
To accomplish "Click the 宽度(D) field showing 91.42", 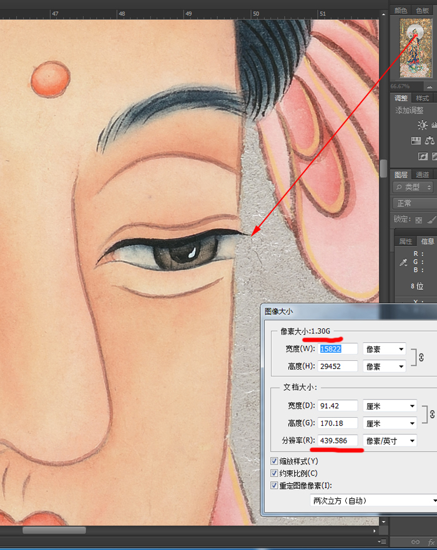I will [x=338, y=406].
